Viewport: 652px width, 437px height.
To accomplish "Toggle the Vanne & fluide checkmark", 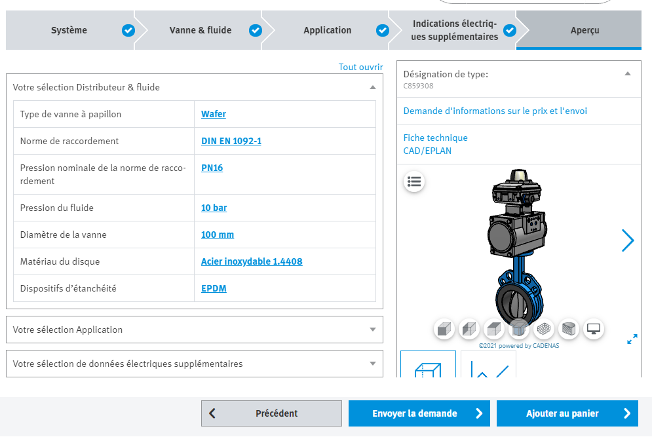I will point(255,29).
